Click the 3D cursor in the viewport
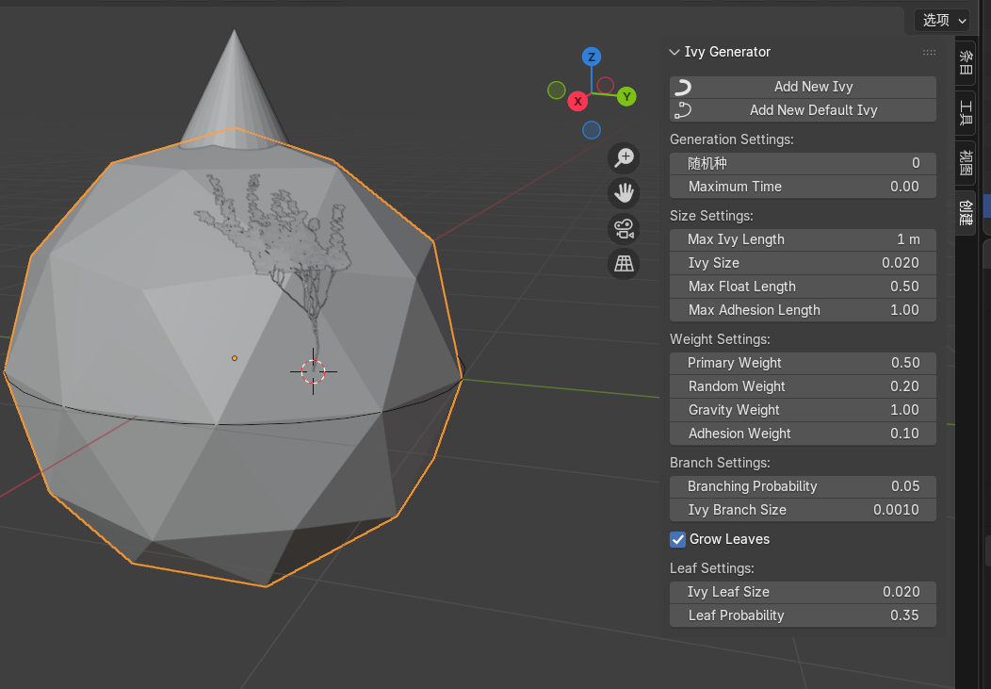 (313, 371)
